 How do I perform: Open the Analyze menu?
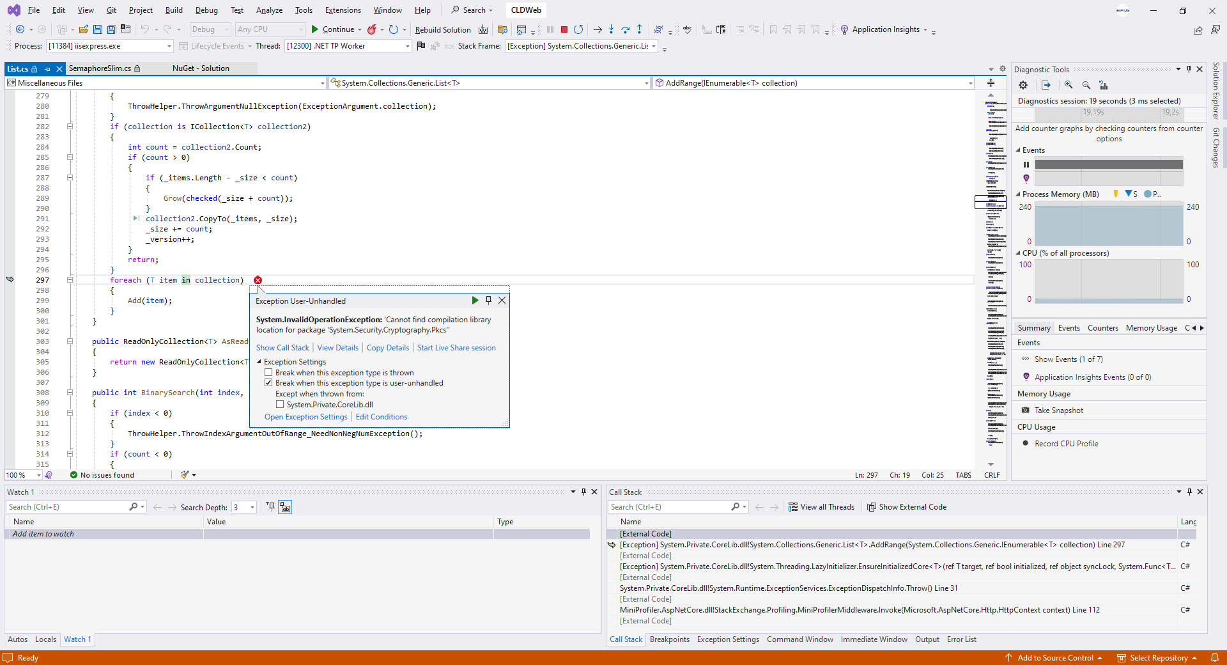pos(269,10)
